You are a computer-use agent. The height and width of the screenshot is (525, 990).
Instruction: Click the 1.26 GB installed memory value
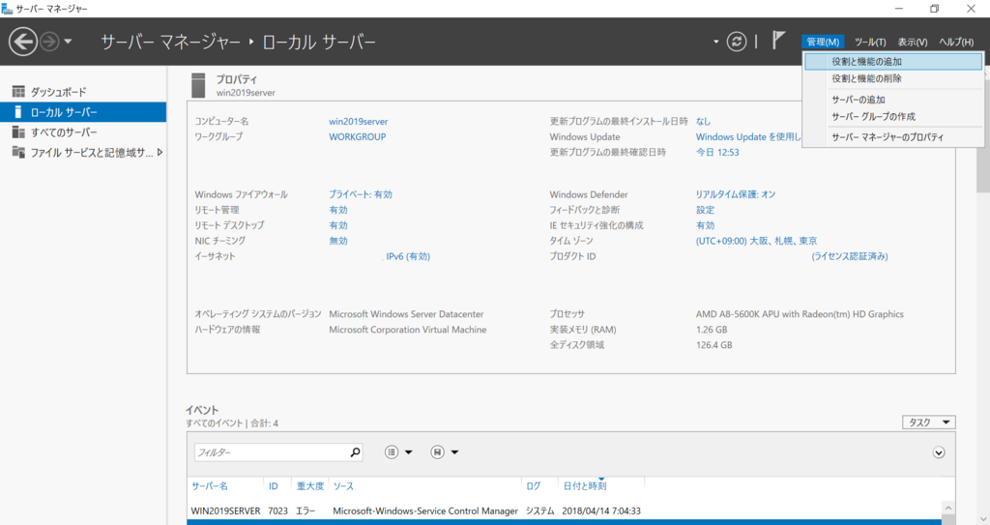pyautogui.click(x=712, y=330)
